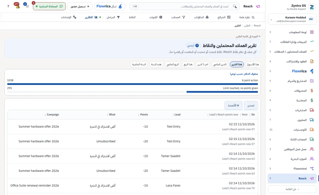The height and width of the screenshot is (195, 319).
Task: Click اسأل Flowrica button
Action: [x=109, y=6]
